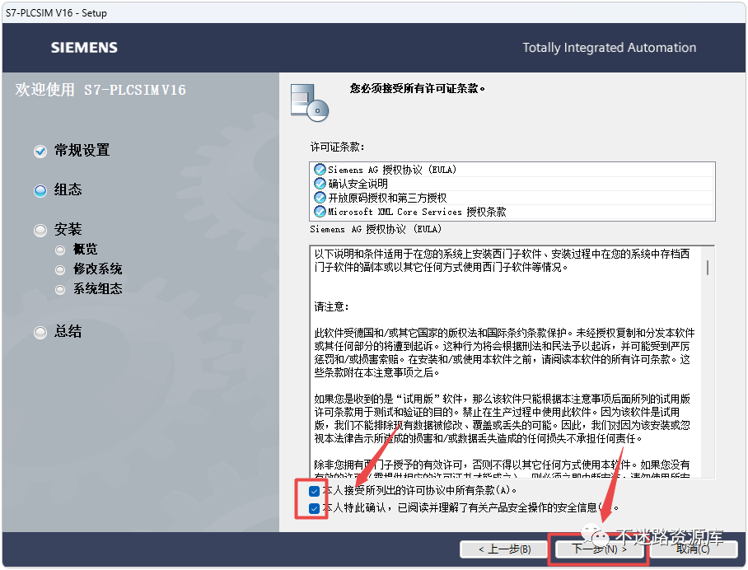Click the 组态 current step indicator

pyautogui.click(x=40, y=191)
